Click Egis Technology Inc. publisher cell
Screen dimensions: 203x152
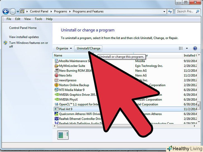(149, 66)
